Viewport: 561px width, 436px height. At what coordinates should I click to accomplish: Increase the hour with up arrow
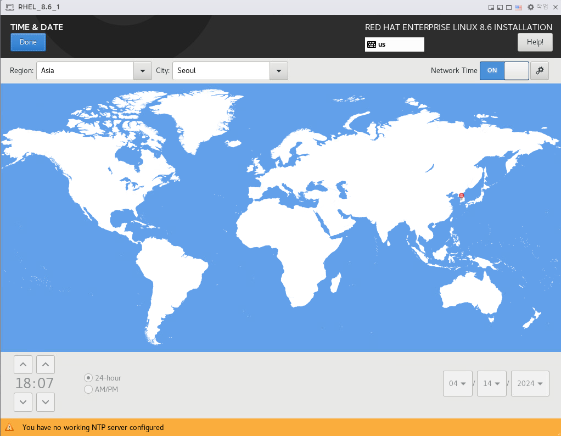pos(23,365)
